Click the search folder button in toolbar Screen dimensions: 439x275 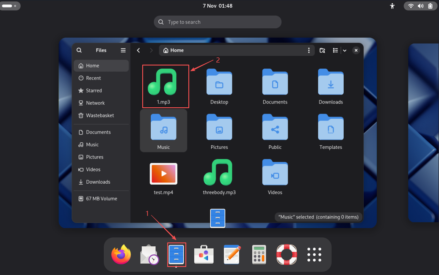click(322, 50)
